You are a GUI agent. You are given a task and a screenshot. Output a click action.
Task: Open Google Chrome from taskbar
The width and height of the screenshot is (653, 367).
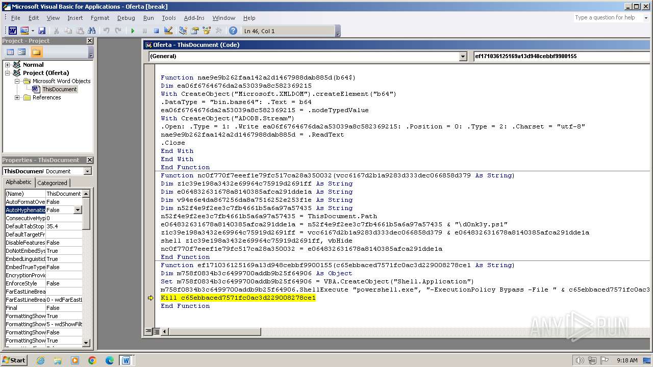tap(92, 360)
